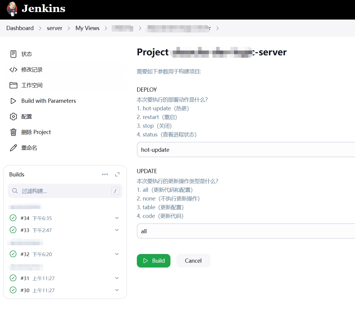Click the 工作空间 folder icon
Screen dimensions: 355x309
coord(14,85)
